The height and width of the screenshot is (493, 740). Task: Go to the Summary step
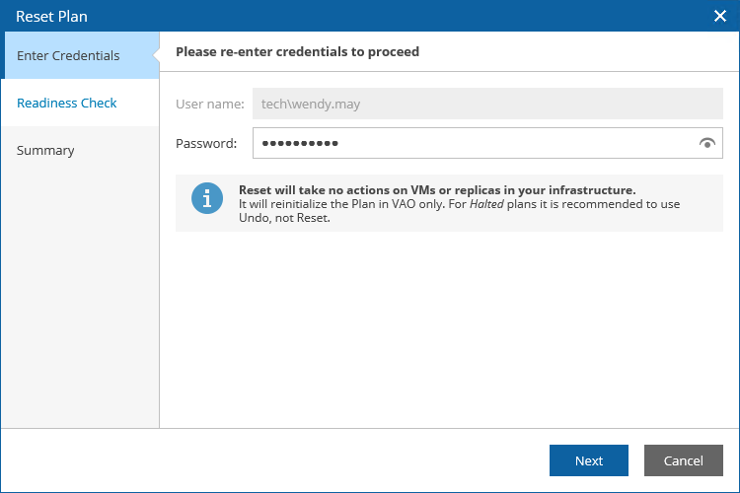coord(45,150)
